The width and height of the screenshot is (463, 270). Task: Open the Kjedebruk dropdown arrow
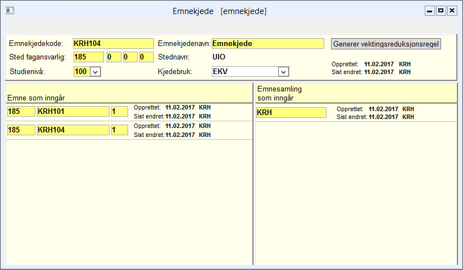[283, 72]
